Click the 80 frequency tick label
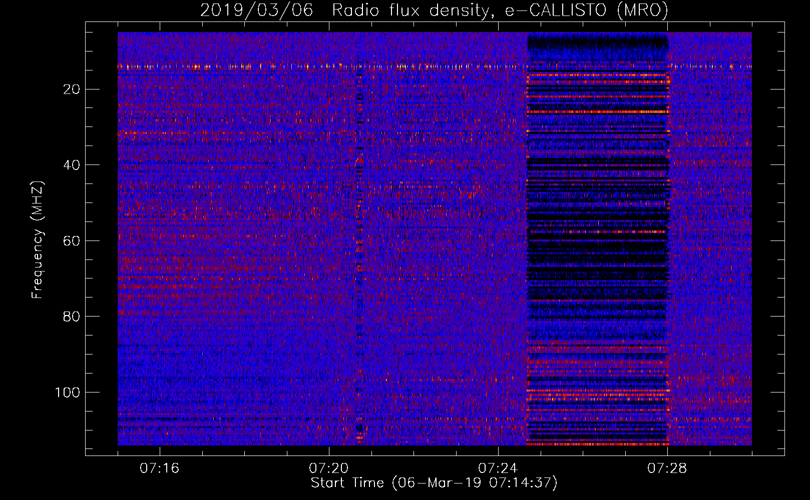The image size is (810, 500). [72, 316]
